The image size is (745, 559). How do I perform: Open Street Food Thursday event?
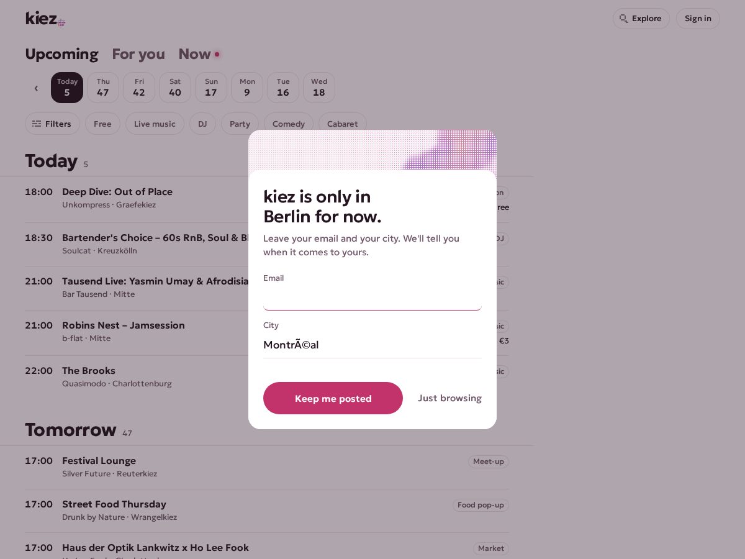(x=114, y=504)
